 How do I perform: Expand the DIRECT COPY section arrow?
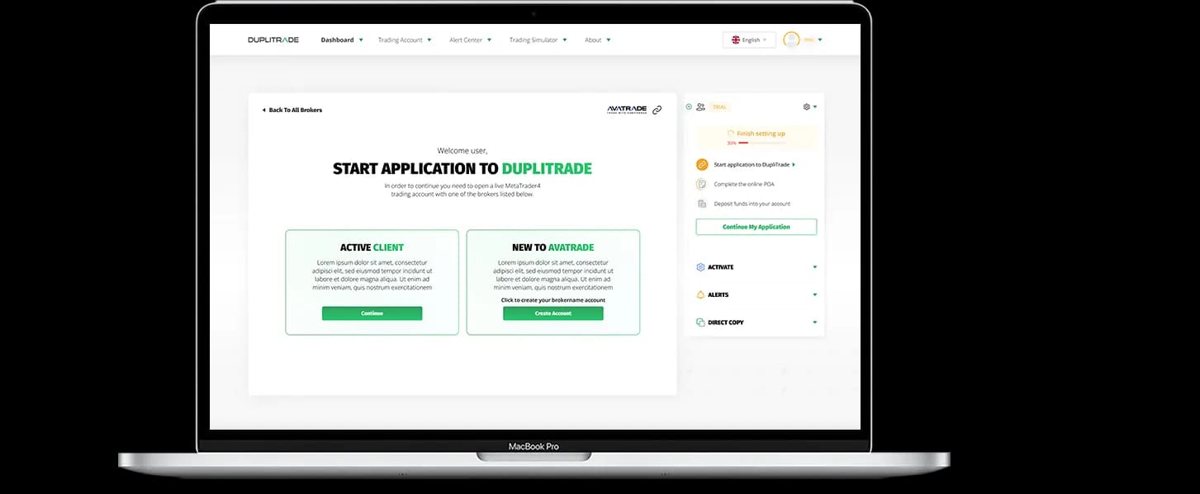click(814, 322)
